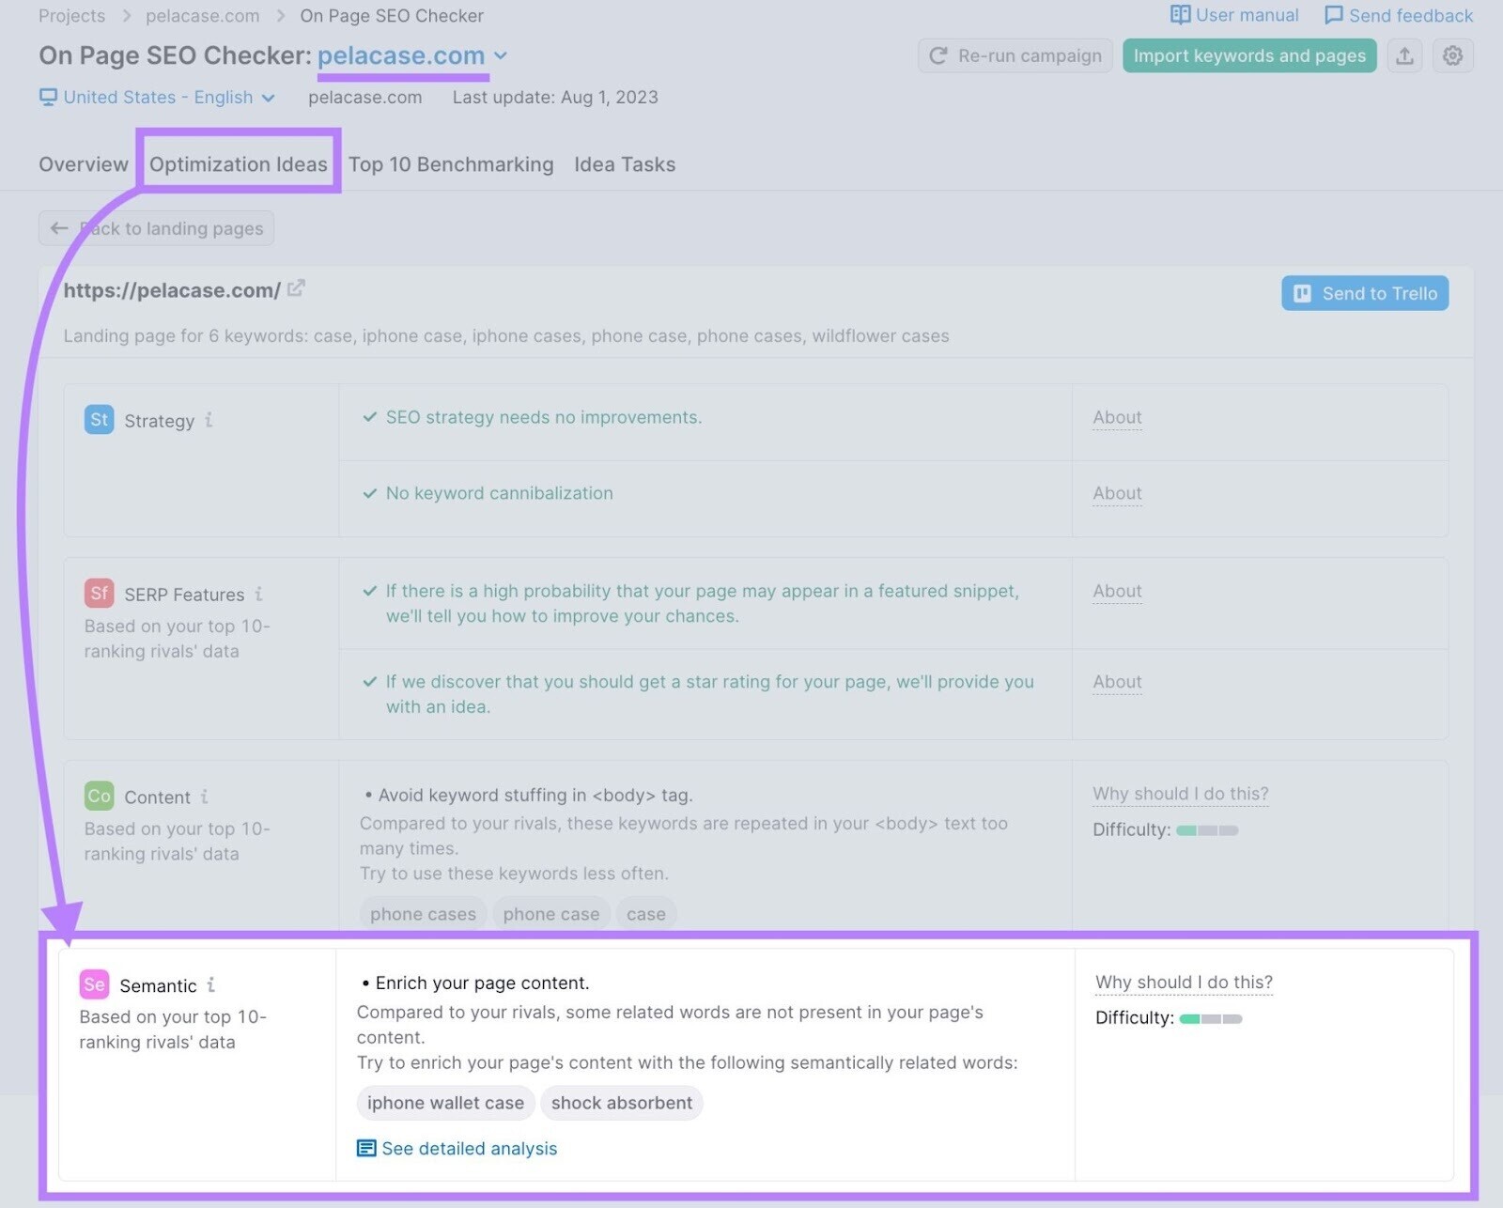The image size is (1503, 1208).
Task: Click the 'shock absorbent' keyword tag
Action: 622,1103
